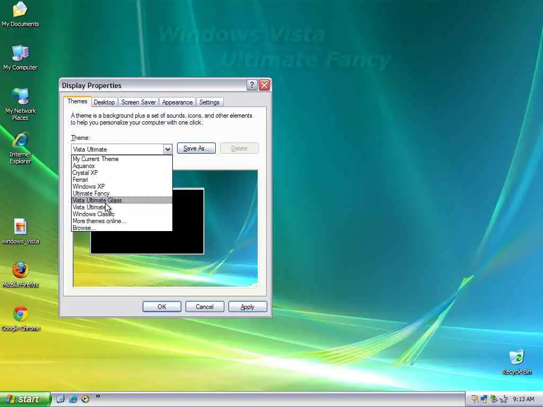Click the greyed-out Delete button
The width and height of the screenshot is (543, 407).
pyautogui.click(x=239, y=148)
